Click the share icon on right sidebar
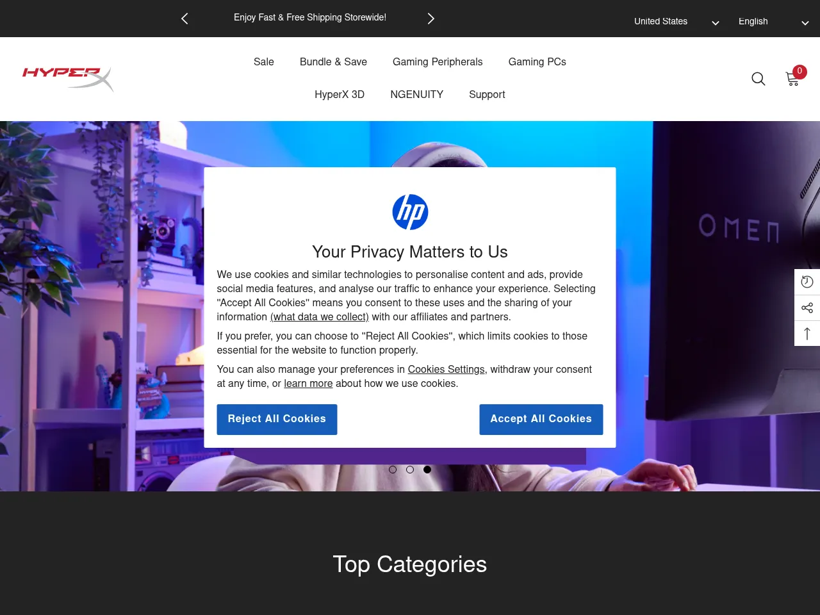Viewport: 820px width, 615px height. pos(807,308)
